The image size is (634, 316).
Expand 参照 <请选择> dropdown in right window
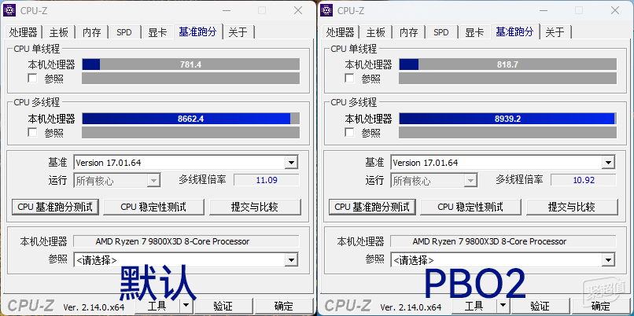point(608,260)
